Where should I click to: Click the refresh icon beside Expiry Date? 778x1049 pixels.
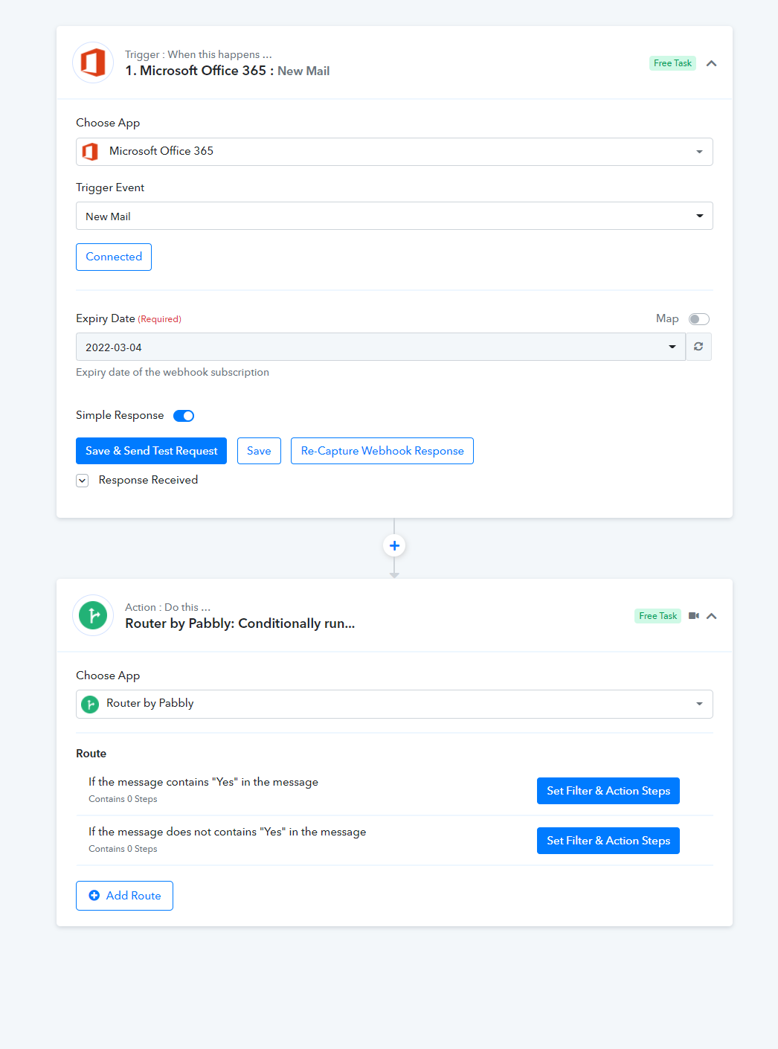[x=698, y=347]
